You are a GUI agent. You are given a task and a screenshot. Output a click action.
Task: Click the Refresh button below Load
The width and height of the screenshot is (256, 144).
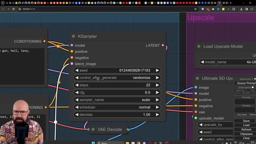(246, 130)
